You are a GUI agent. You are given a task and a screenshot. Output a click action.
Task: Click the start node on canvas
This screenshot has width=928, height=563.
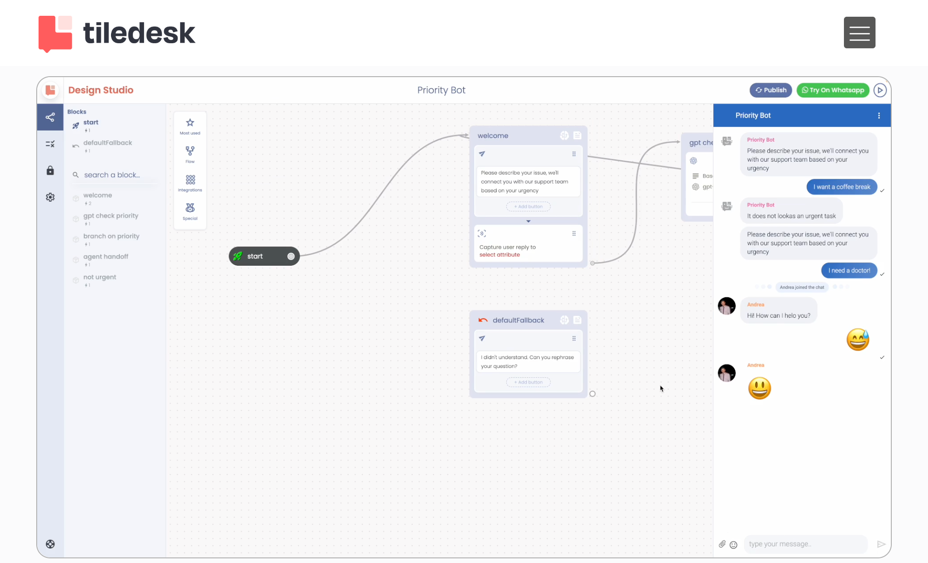pos(264,256)
